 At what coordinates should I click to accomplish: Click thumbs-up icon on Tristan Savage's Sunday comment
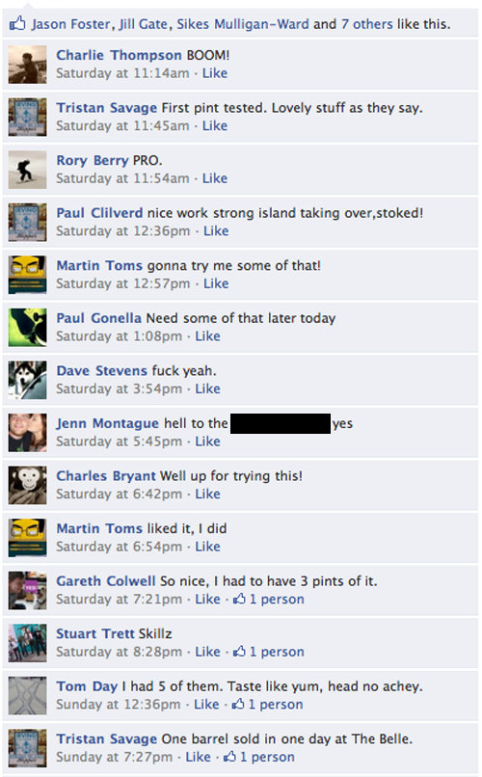(x=229, y=756)
